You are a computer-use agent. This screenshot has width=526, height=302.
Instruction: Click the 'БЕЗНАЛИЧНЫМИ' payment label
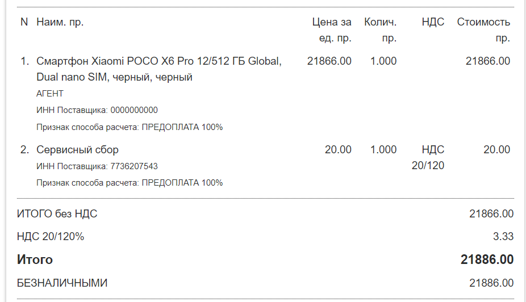tap(62, 283)
